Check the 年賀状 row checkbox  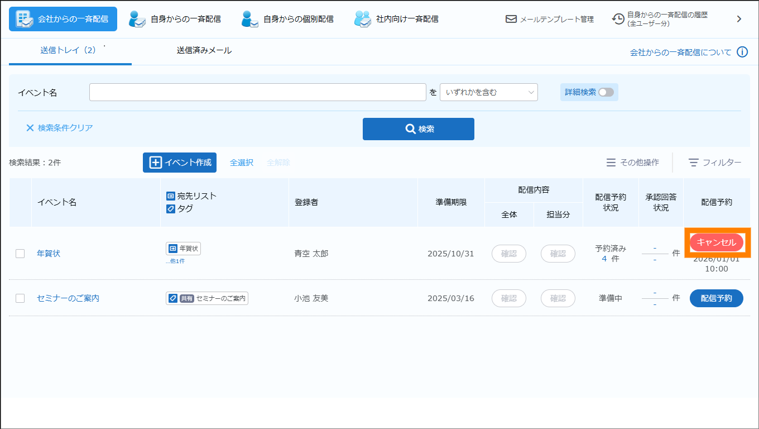pyautogui.click(x=20, y=254)
